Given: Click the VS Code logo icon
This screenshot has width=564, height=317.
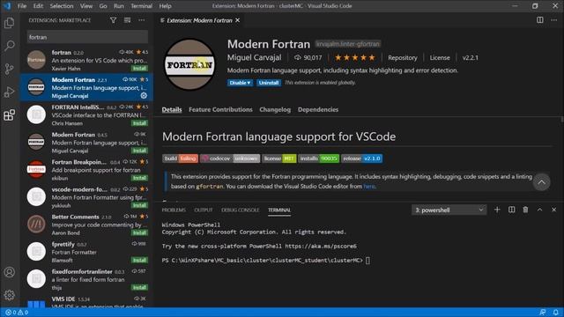Looking at the screenshot, I should point(7,6).
